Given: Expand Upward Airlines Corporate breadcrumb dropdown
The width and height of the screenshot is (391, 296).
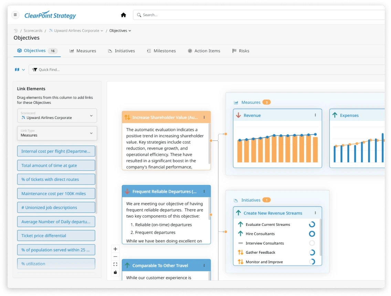Looking at the screenshot, I should pyautogui.click(x=102, y=31).
